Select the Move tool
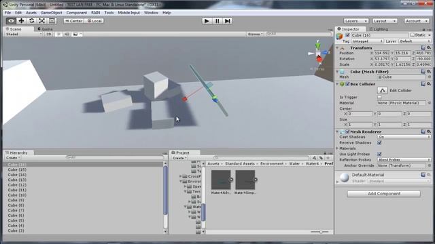 (21, 21)
